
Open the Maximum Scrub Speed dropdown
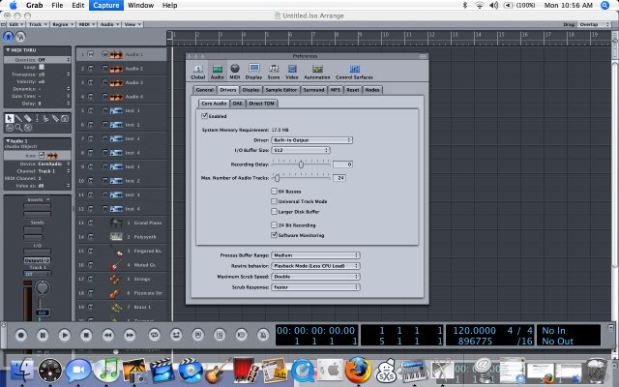(316, 277)
